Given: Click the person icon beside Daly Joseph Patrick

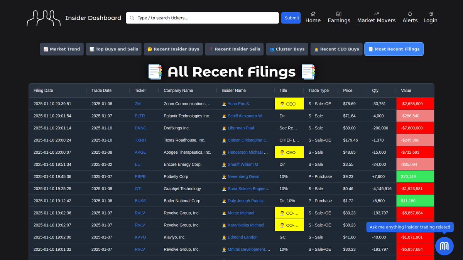Looking at the screenshot, I should coord(224,201).
